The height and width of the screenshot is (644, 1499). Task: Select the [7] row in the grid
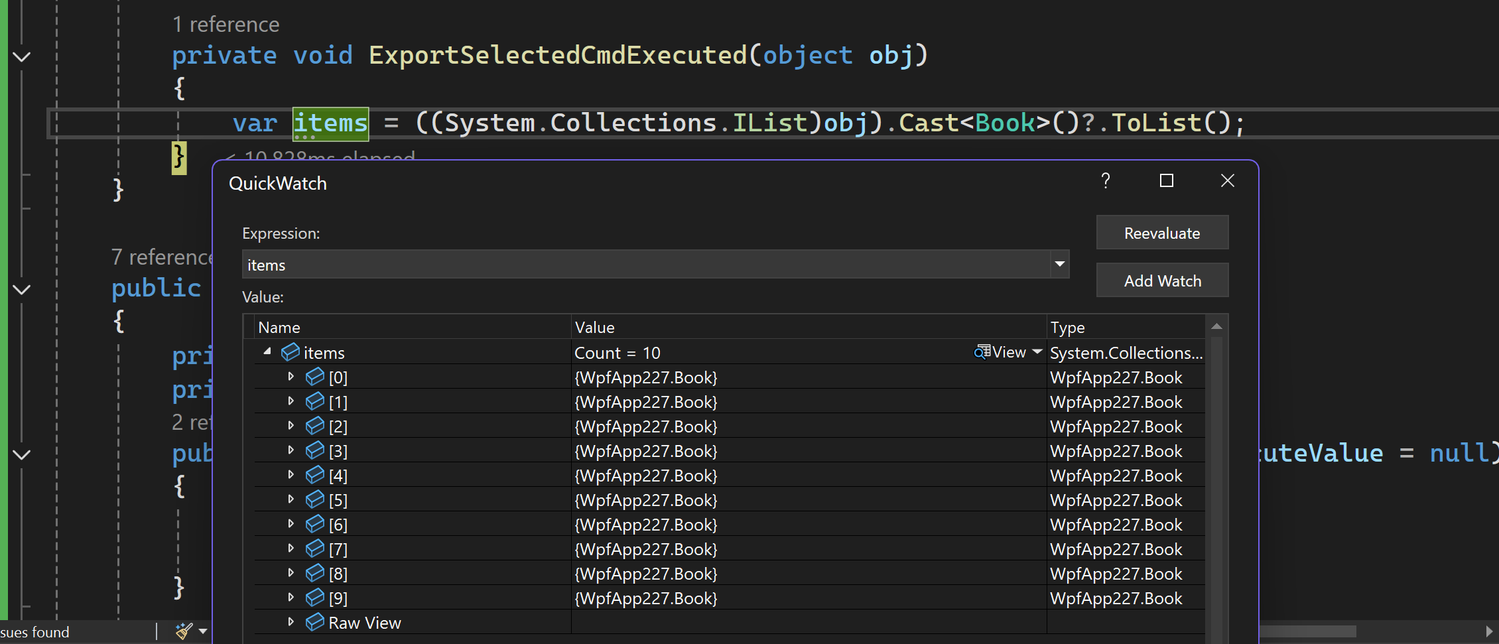click(730, 549)
